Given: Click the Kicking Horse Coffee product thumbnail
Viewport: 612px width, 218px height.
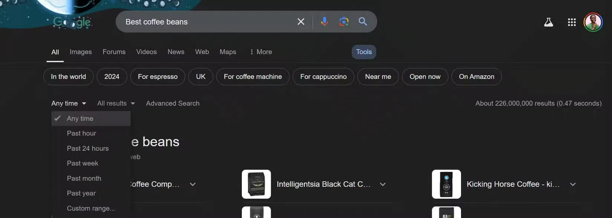Looking at the screenshot, I should [x=446, y=184].
